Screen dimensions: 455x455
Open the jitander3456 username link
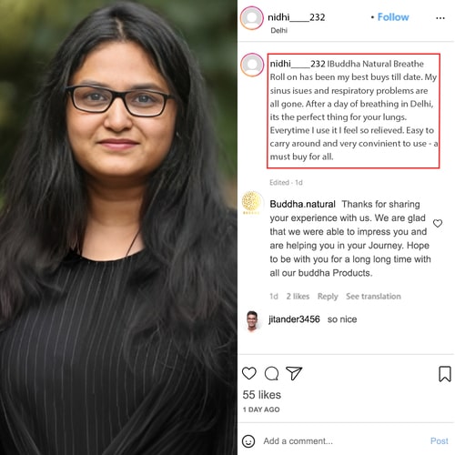tap(294, 319)
